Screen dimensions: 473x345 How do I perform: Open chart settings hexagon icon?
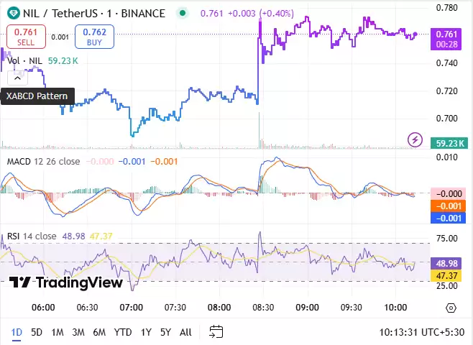point(451,308)
